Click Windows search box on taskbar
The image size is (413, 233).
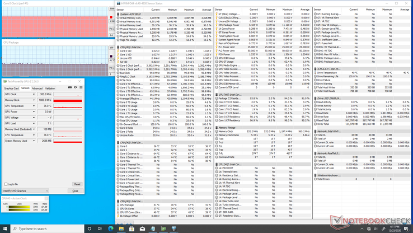48,229
